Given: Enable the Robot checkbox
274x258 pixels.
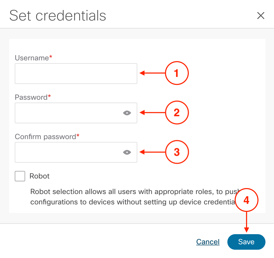Looking at the screenshot, I should click(x=20, y=176).
